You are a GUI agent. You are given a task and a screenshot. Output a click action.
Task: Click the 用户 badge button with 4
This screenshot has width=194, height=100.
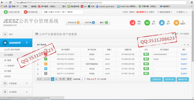click(104, 23)
